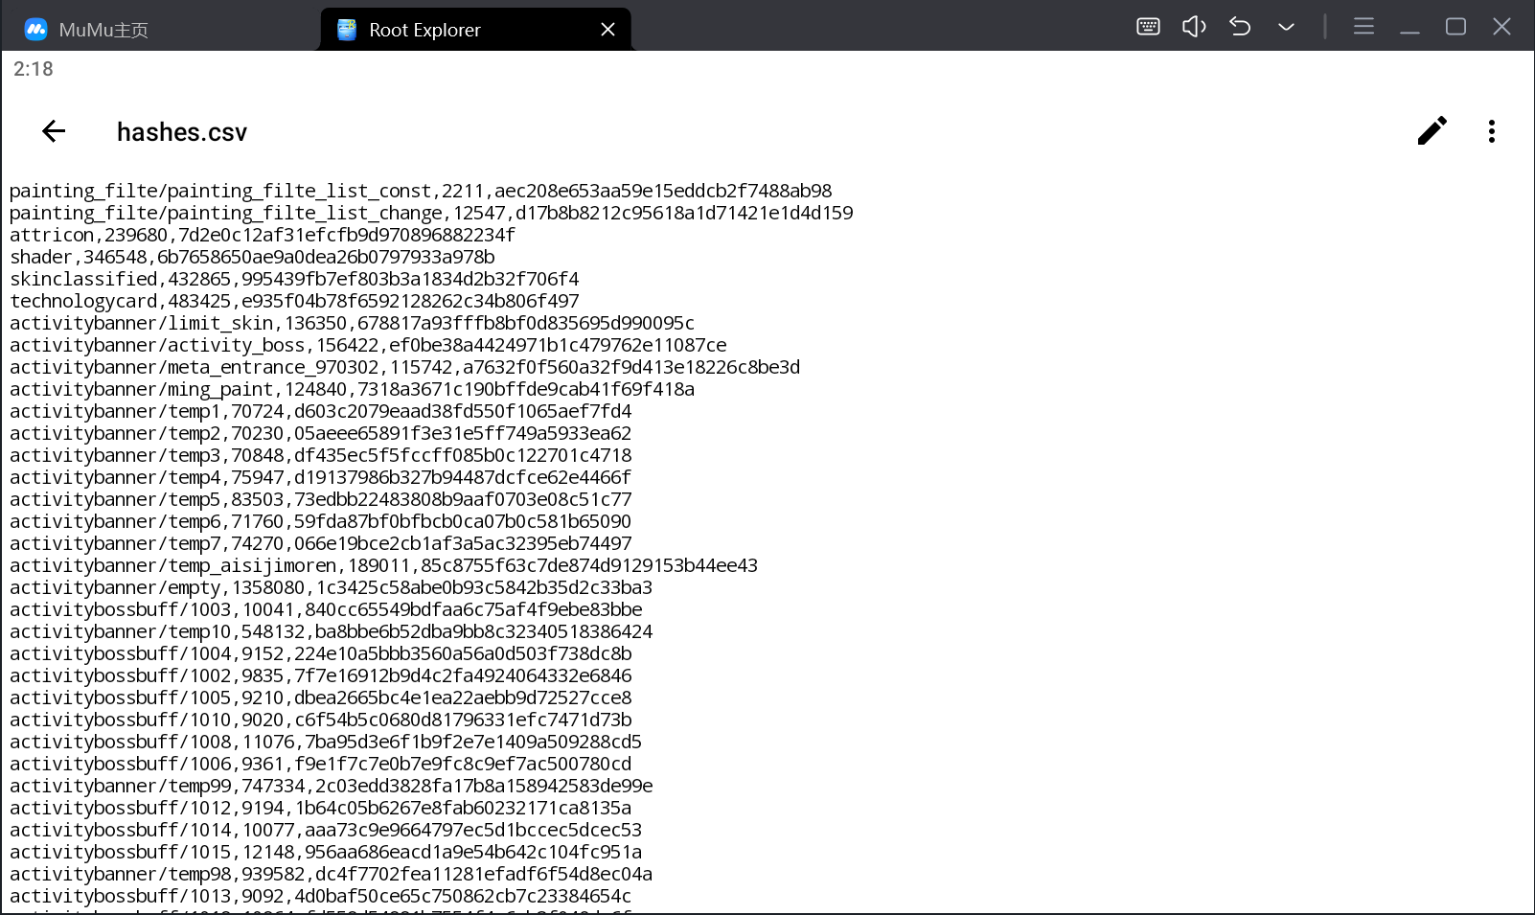Image resolution: width=1535 pixels, height=915 pixels.
Task: Select the Root Explorer tab
Action: [x=424, y=30]
